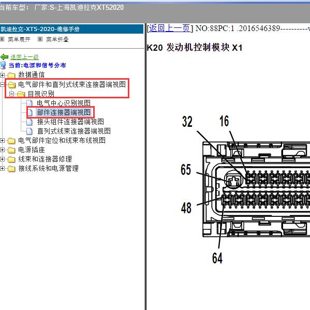Click the 线束和连接器修理 folder icon
This screenshot has height=310, width=310.
coord(11,159)
